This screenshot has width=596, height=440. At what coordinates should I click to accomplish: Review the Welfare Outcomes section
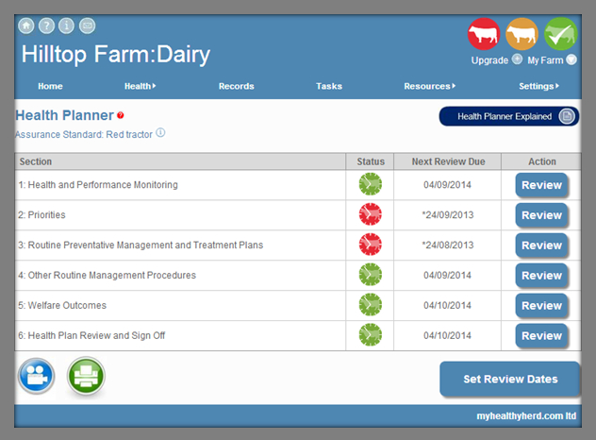tap(541, 305)
